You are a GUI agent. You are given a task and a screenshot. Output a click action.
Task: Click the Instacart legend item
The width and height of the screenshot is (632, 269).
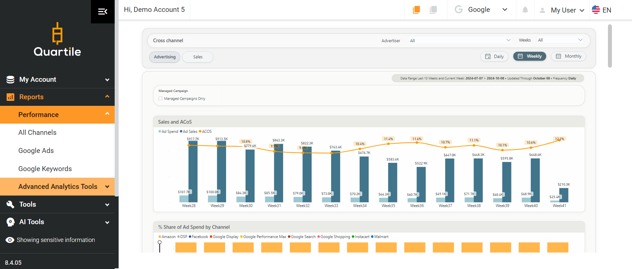tap(360, 237)
